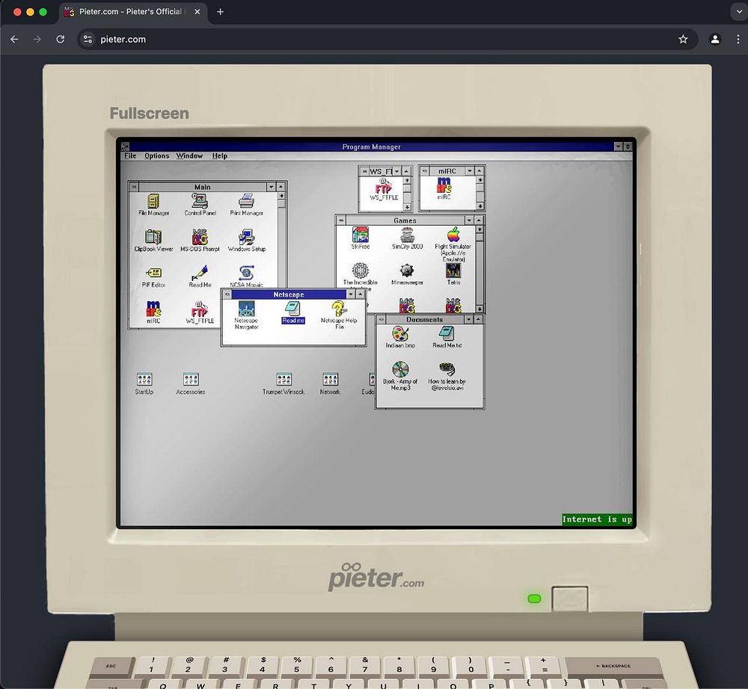Select mIRC icon in the mIRC window
The height and width of the screenshot is (689, 748).
click(x=444, y=188)
